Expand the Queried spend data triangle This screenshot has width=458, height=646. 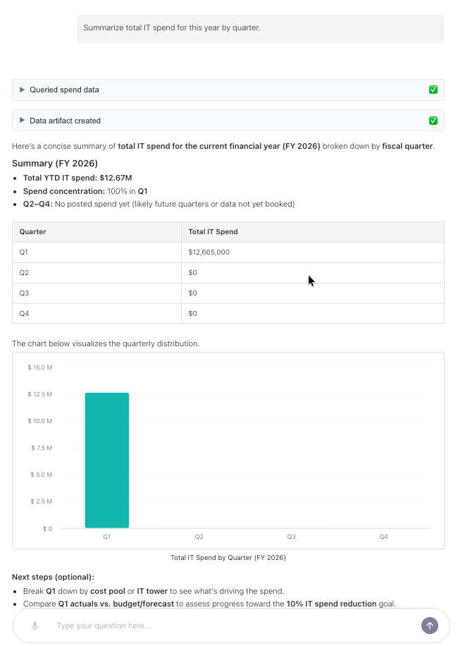tap(23, 90)
